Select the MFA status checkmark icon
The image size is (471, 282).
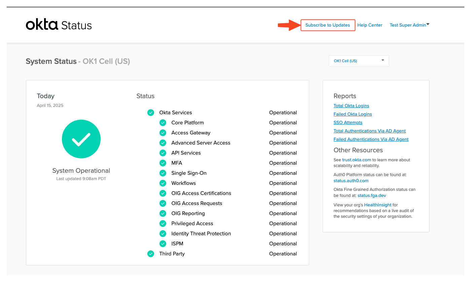coord(163,163)
